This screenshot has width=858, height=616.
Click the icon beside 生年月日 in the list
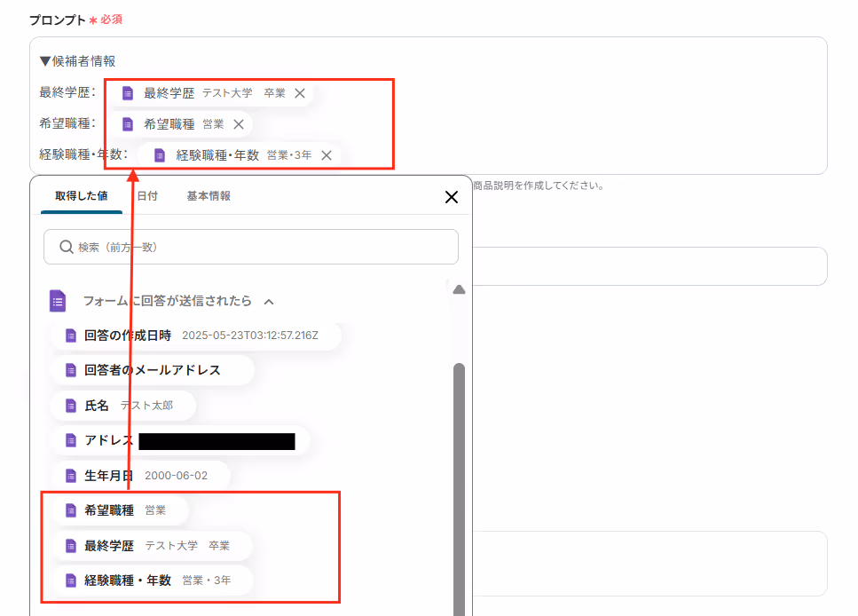point(71,475)
